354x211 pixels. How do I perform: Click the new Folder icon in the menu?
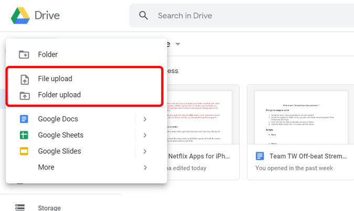pyautogui.click(x=24, y=54)
